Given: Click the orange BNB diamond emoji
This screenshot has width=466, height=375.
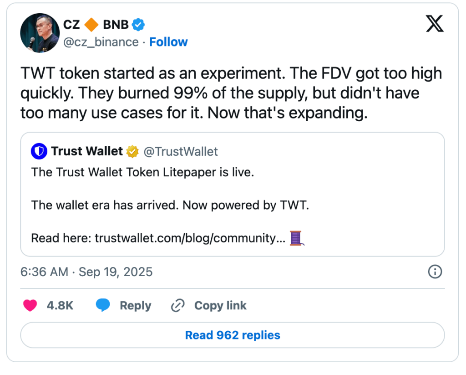Looking at the screenshot, I should tap(92, 25).
